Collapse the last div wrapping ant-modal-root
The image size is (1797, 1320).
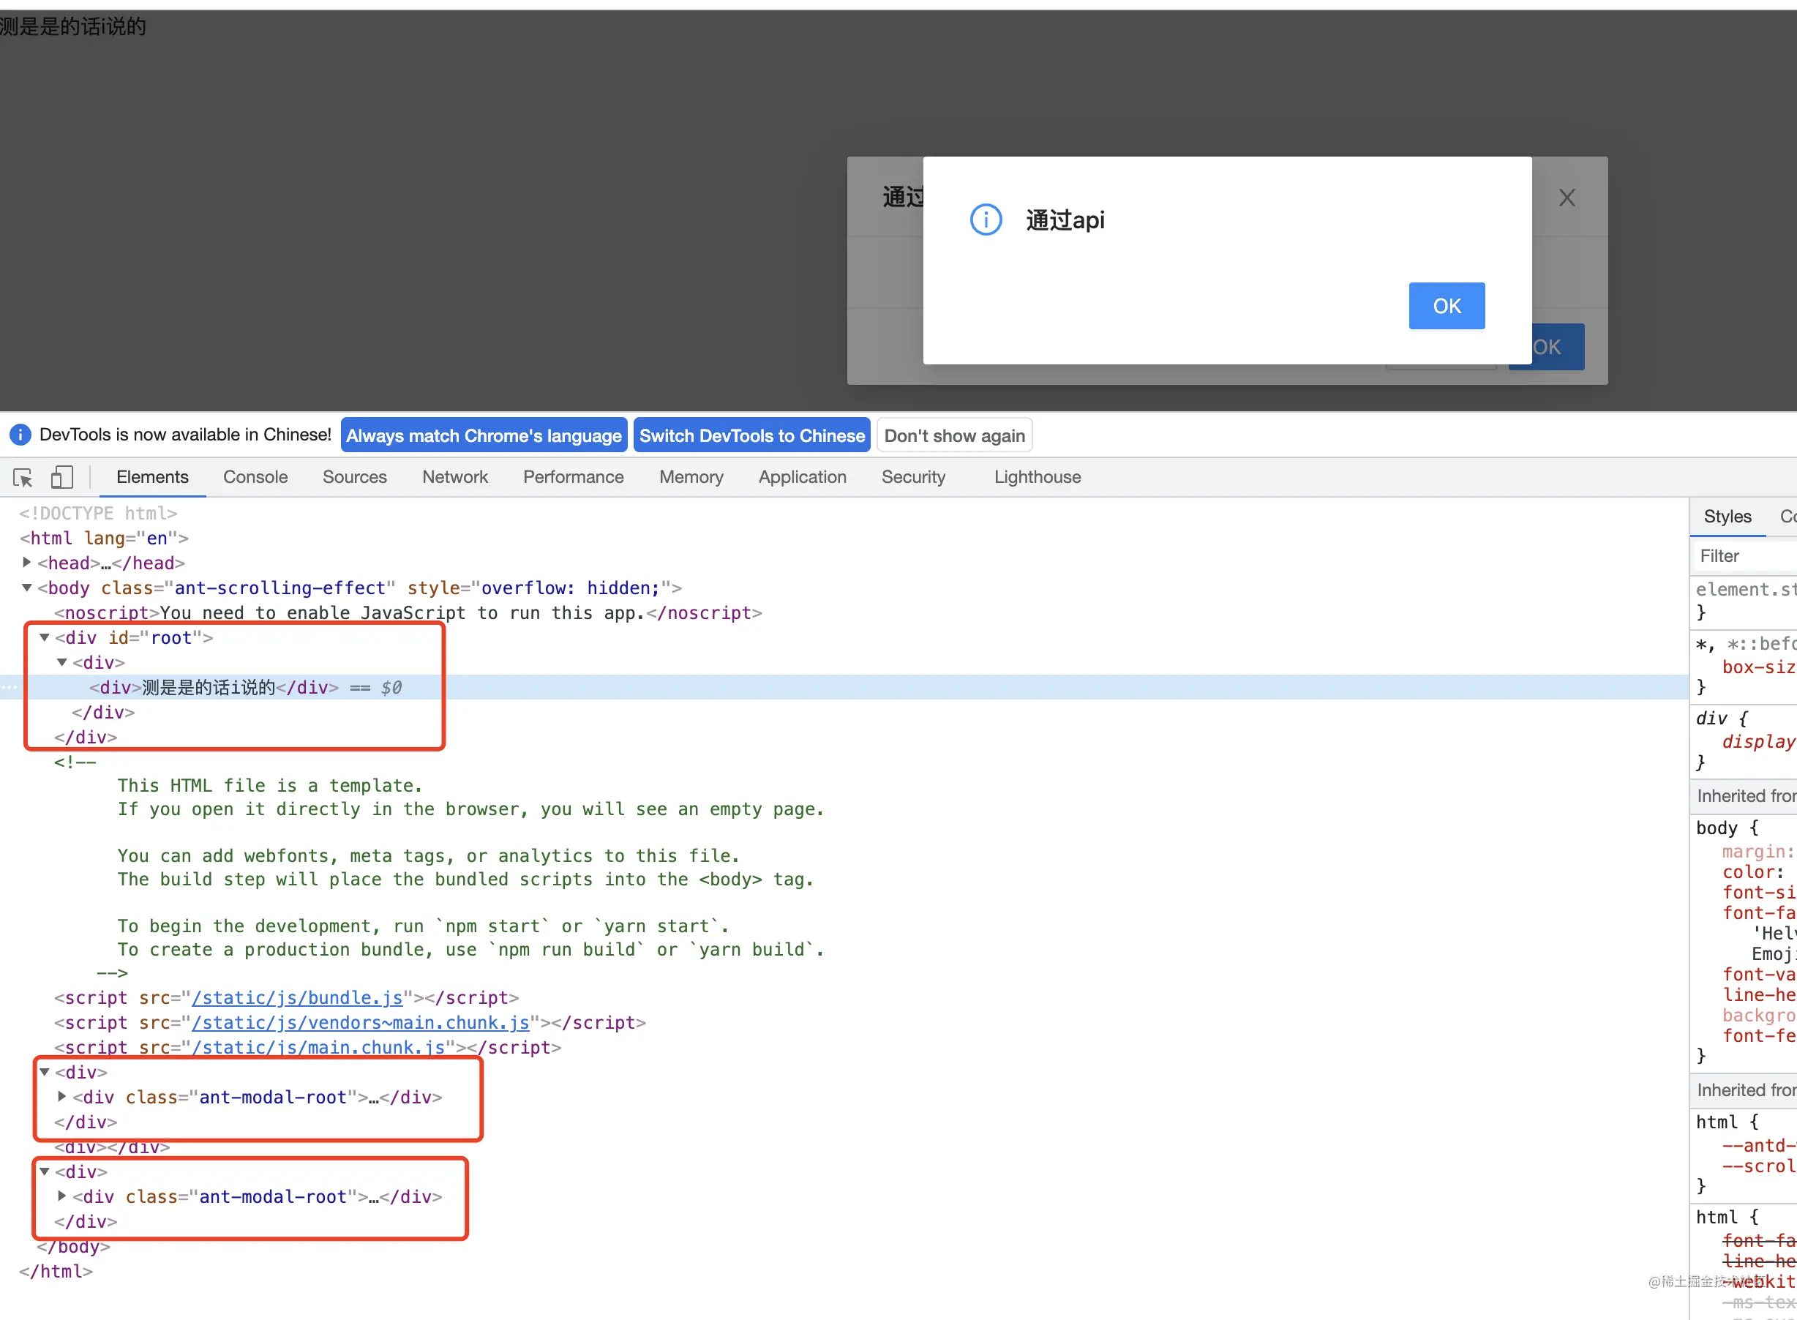point(45,1172)
